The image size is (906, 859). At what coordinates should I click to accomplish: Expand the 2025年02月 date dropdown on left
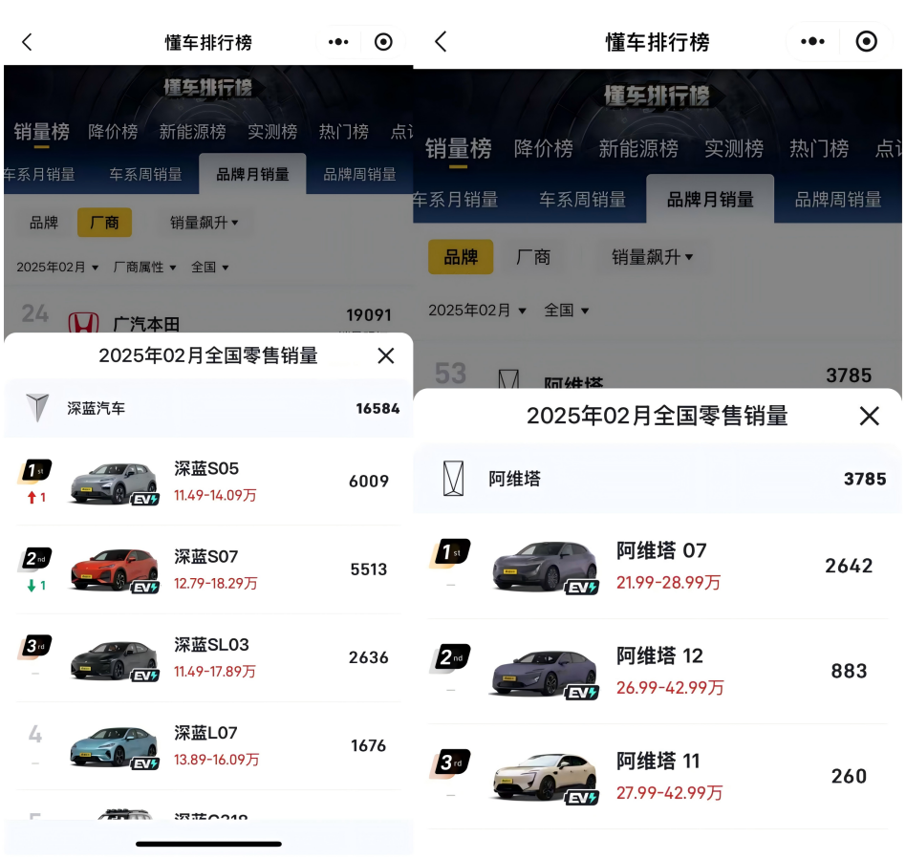[57, 268]
